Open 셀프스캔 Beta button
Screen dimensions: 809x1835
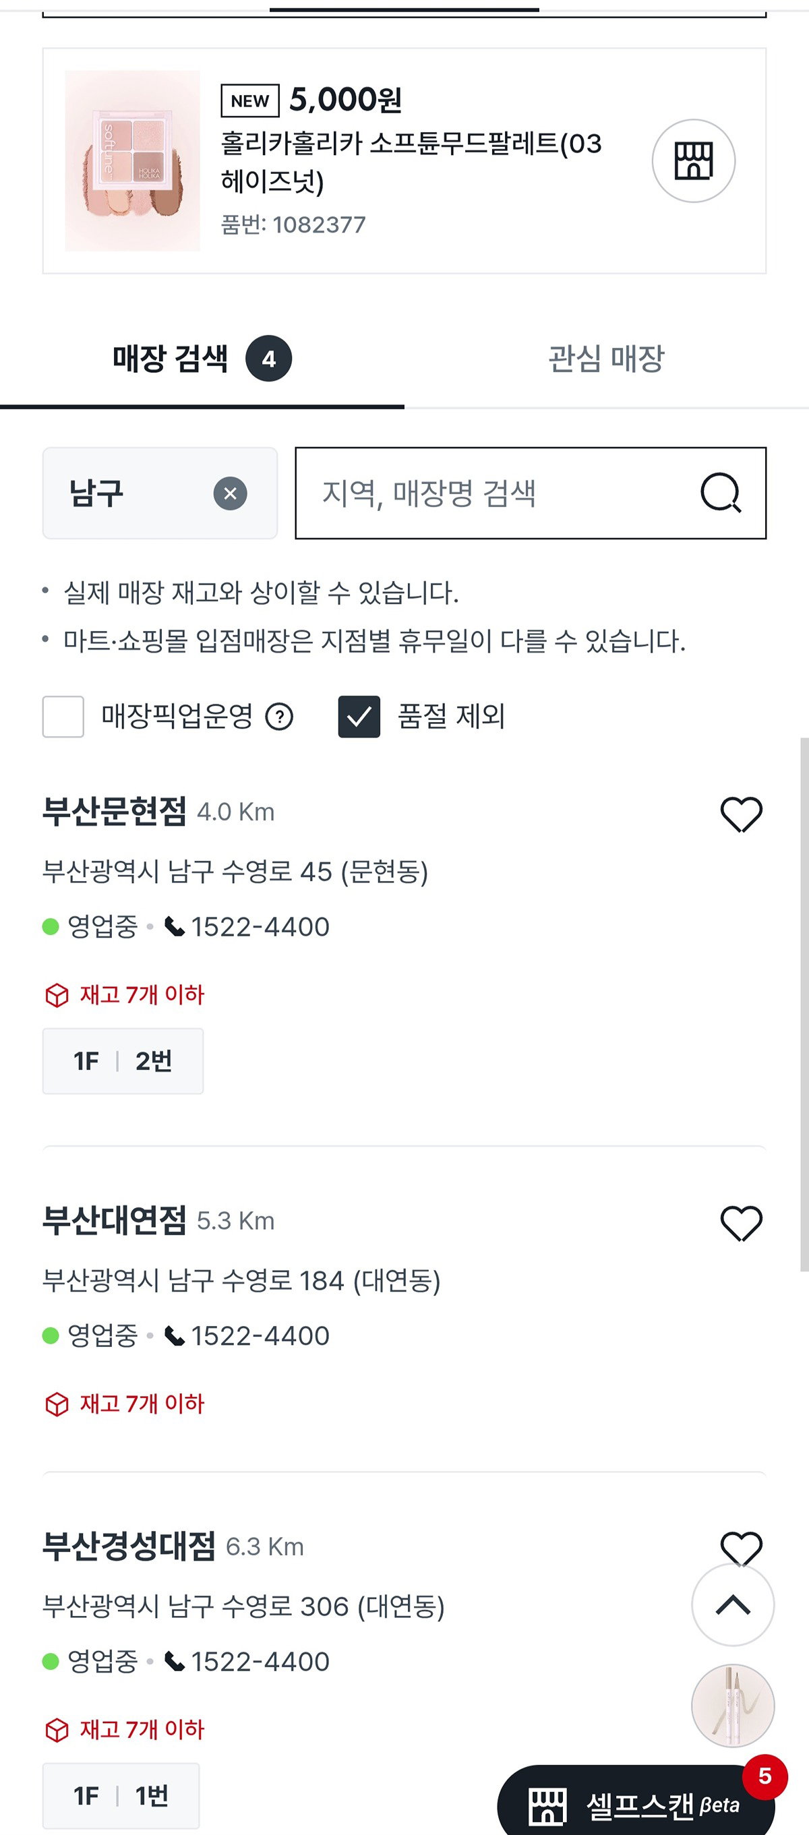click(x=636, y=1803)
